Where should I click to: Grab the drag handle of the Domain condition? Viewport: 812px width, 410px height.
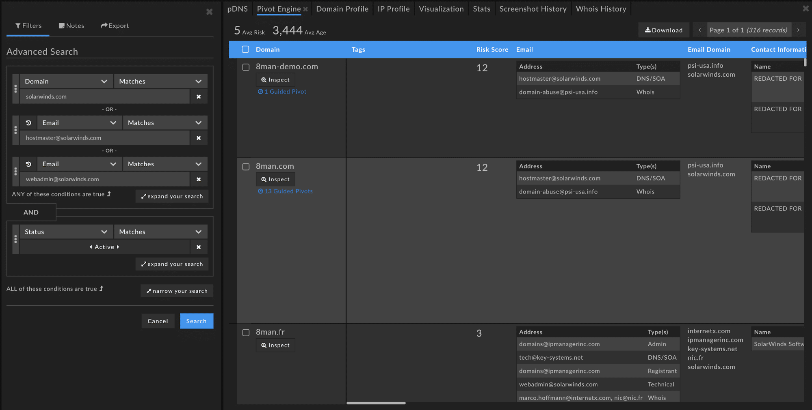pyautogui.click(x=16, y=88)
